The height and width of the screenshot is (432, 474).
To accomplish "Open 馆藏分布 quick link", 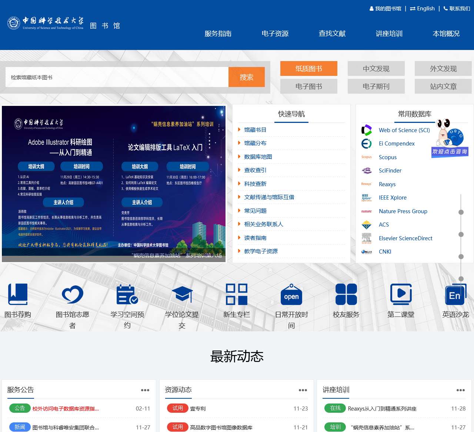I will [x=255, y=143].
